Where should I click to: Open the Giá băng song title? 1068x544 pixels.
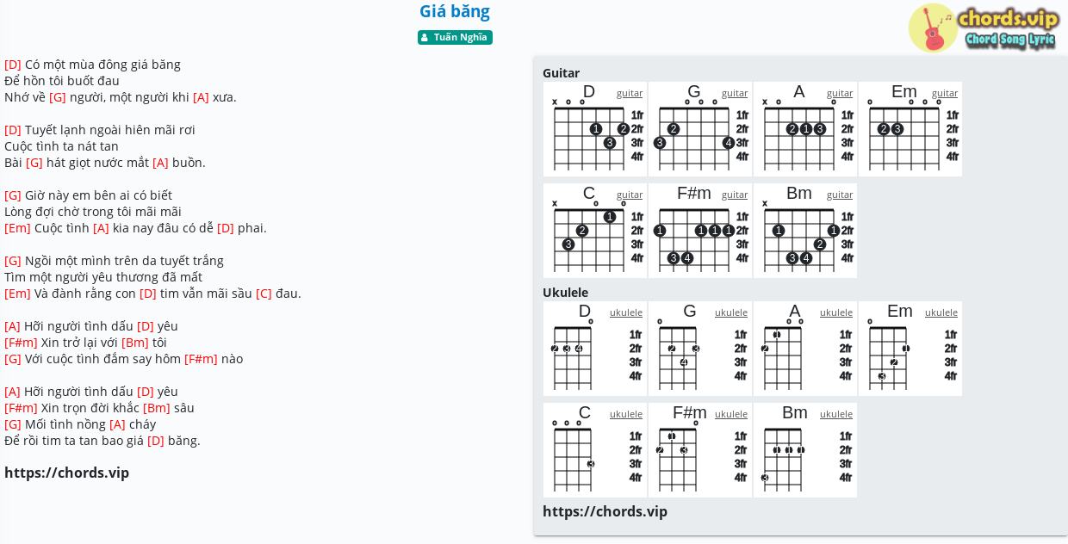455,11
